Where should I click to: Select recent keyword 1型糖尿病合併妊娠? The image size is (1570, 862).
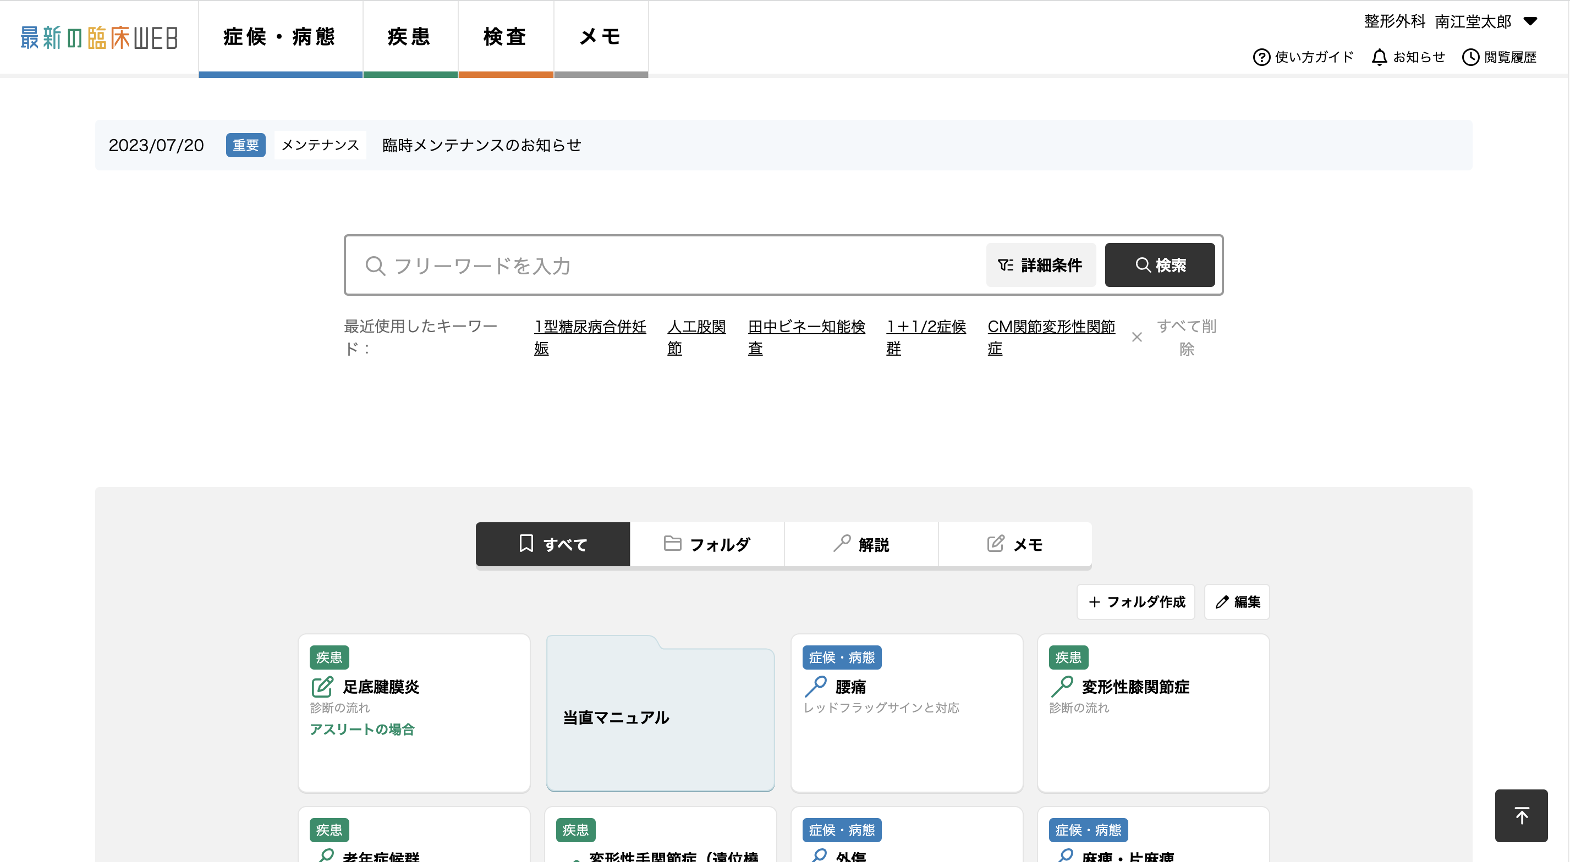tap(590, 338)
